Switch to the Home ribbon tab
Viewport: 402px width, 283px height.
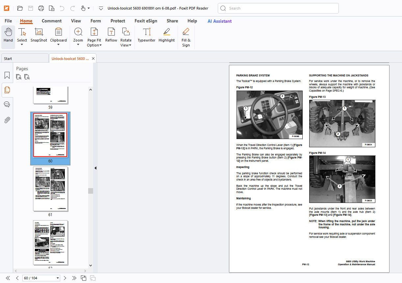pos(26,21)
